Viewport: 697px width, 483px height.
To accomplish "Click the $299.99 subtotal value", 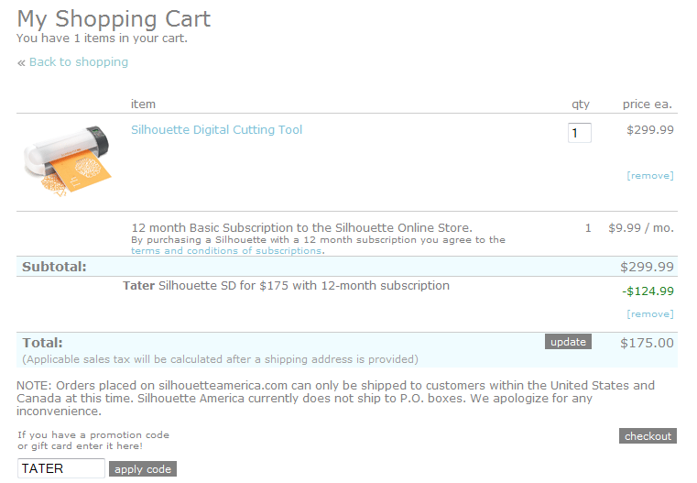I will [647, 267].
